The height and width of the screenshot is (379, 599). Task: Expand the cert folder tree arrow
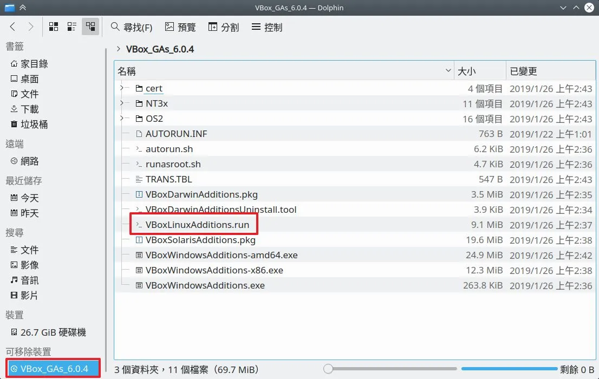pos(122,88)
